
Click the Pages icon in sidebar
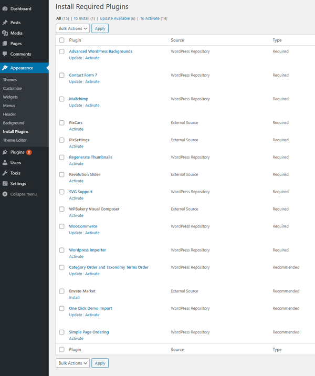[x=5, y=44]
